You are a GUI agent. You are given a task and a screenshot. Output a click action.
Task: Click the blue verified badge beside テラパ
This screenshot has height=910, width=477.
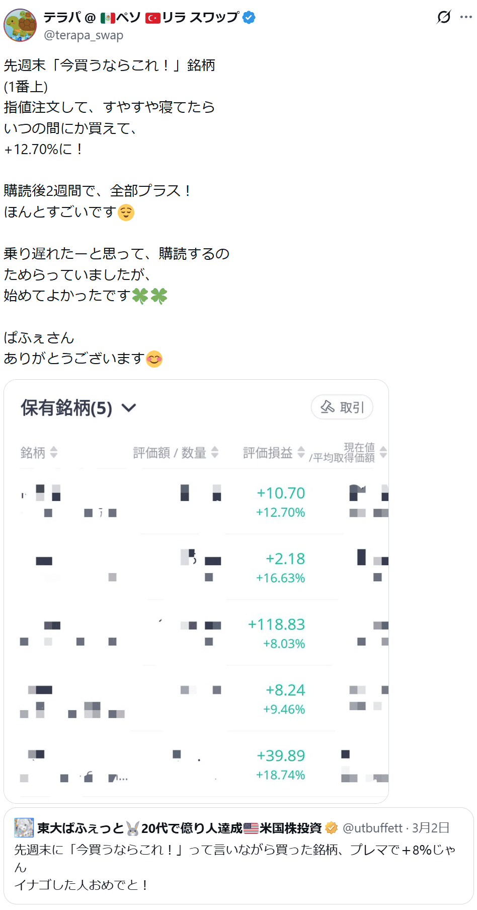click(249, 18)
